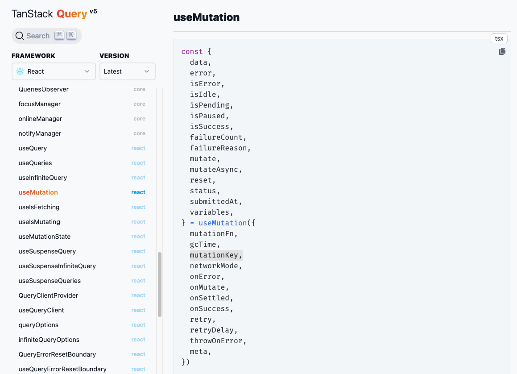Open the Version Latest dropdown
The width and height of the screenshot is (517, 374).
(x=127, y=71)
